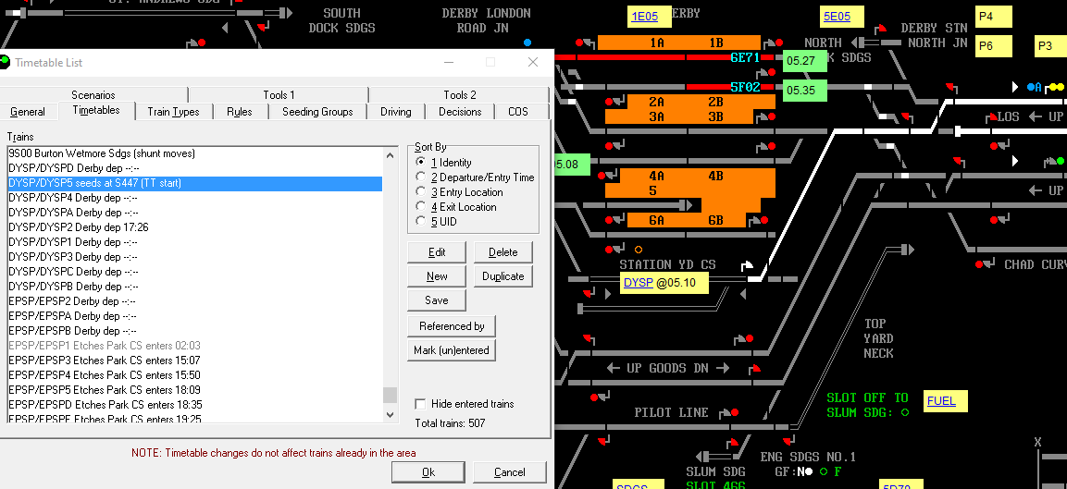The image size is (1067, 489).
Task: Click platform 6A/6B orange block
Action: (x=688, y=220)
